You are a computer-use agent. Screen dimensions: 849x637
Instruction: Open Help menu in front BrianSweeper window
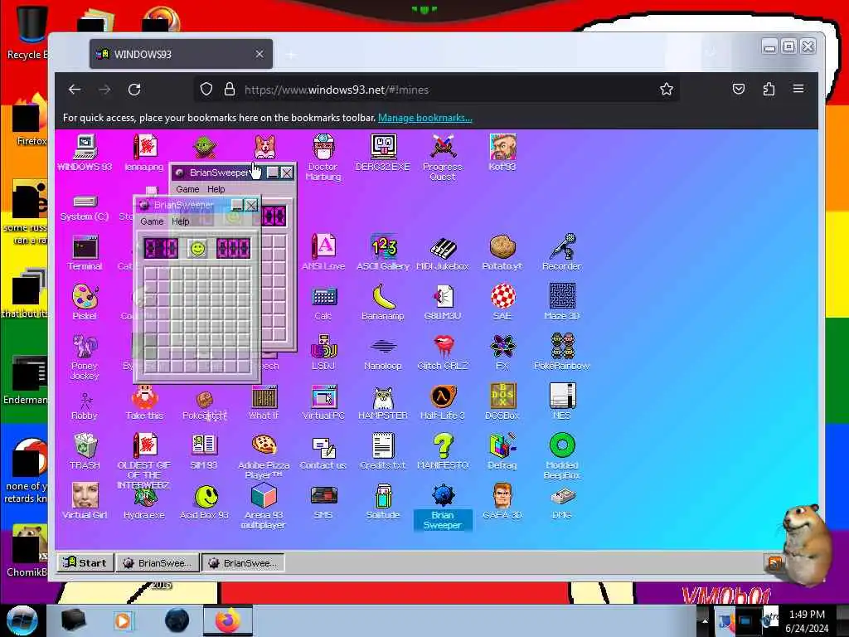180,221
